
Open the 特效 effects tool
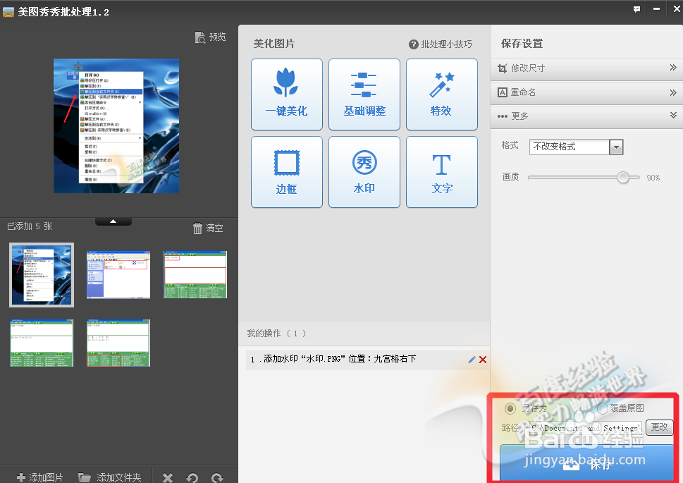(442, 94)
